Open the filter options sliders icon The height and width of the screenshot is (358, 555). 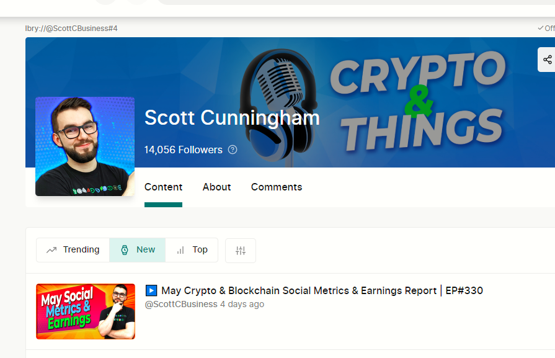tap(241, 251)
